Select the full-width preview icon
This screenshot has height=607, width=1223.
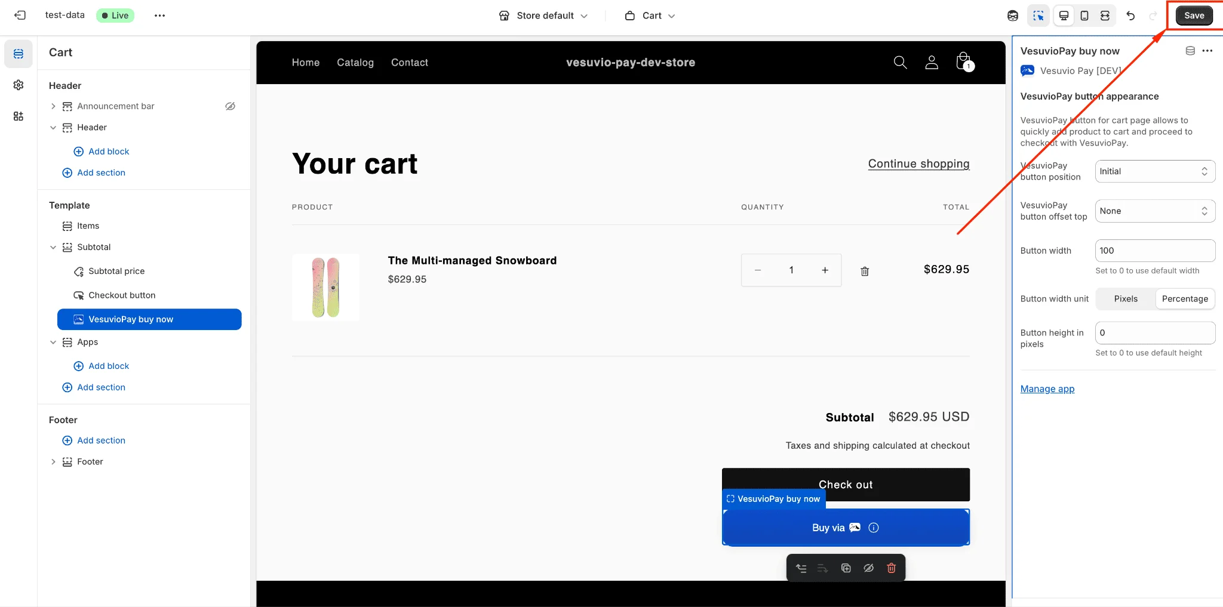1105,16
